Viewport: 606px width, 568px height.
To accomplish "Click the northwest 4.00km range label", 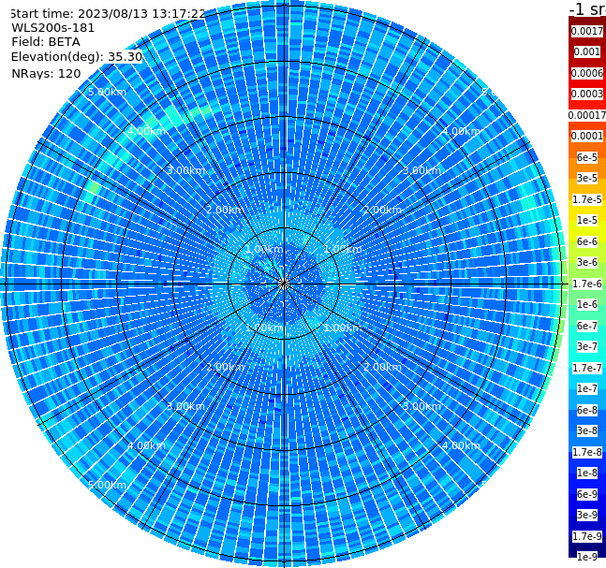I will point(146,131).
